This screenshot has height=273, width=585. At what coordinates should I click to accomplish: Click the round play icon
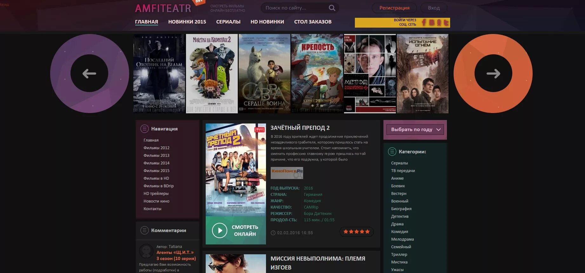click(x=220, y=230)
